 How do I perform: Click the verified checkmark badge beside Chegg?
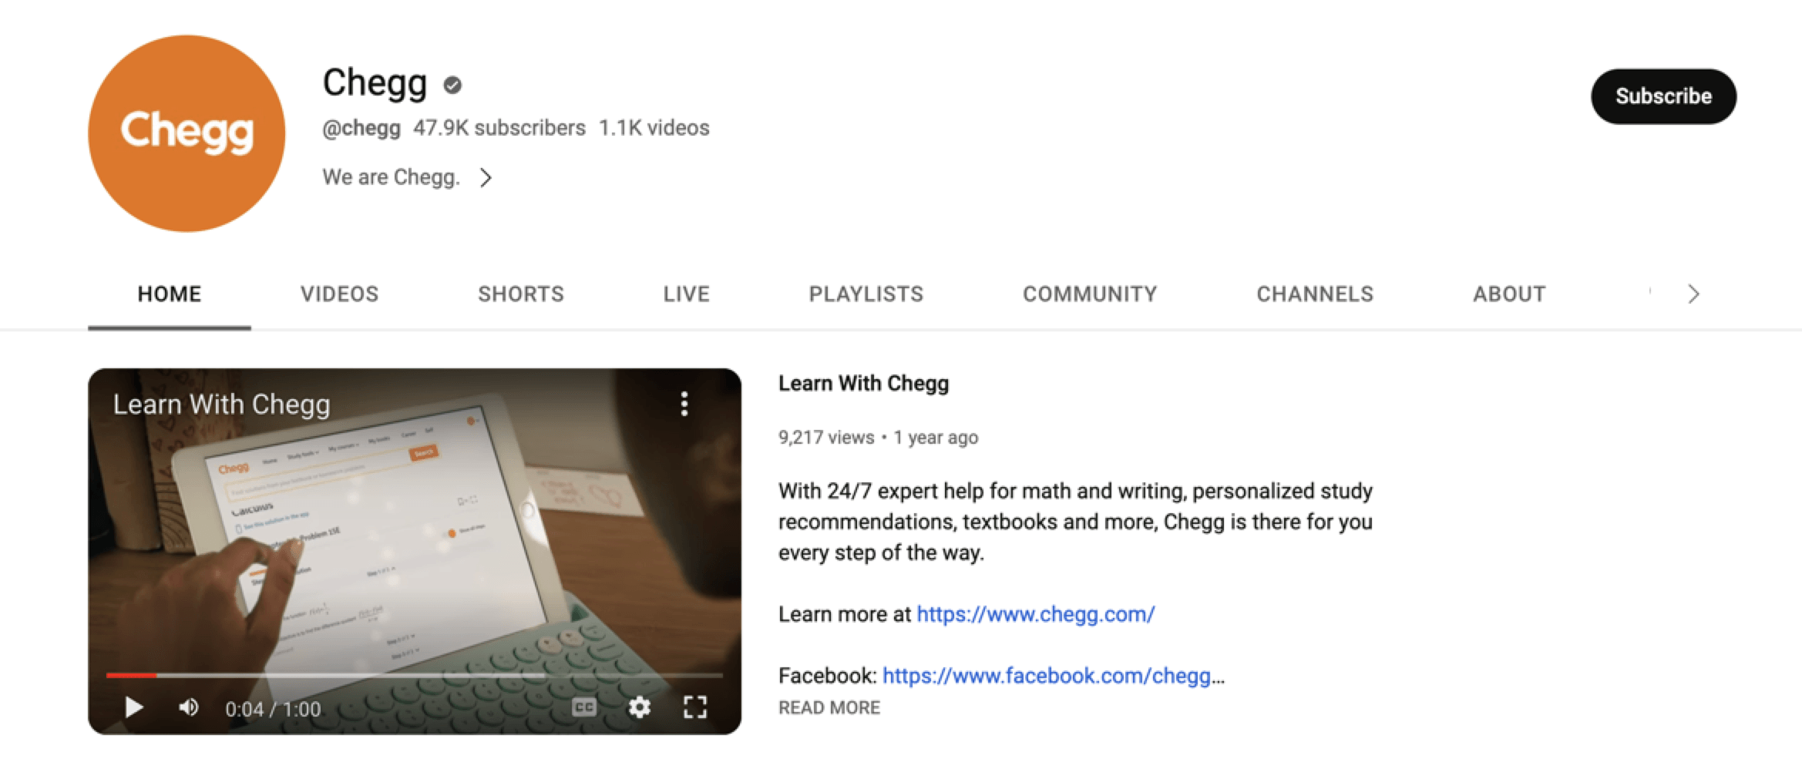click(x=452, y=85)
